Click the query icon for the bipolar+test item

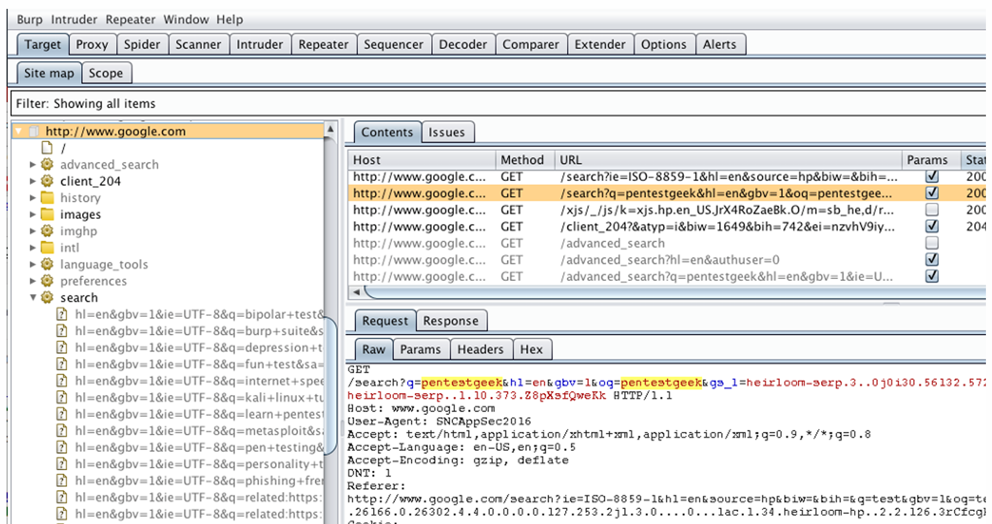62,314
